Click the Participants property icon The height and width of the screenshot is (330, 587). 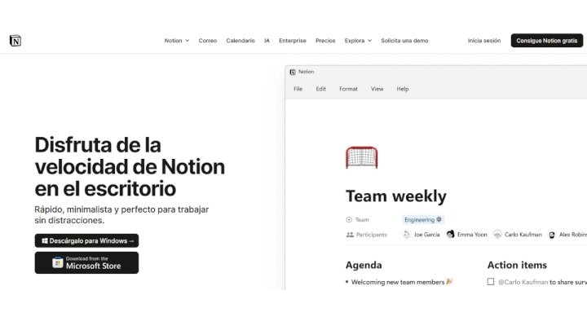[350, 235]
